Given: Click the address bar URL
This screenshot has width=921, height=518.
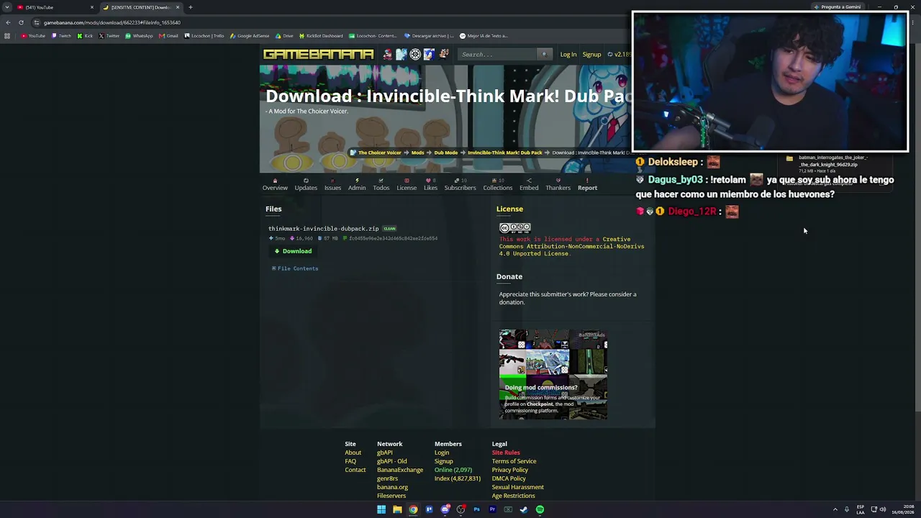Looking at the screenshot, I should (x=112, y=22).
